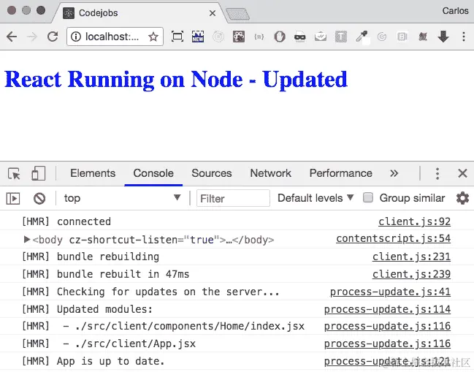The image size is (474, 372).
Task: Select the Codejobs browser tab
Action: [139, 13]
